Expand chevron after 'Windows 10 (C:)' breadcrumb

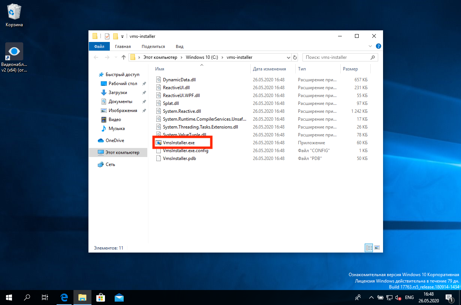(x=222, y=57)
